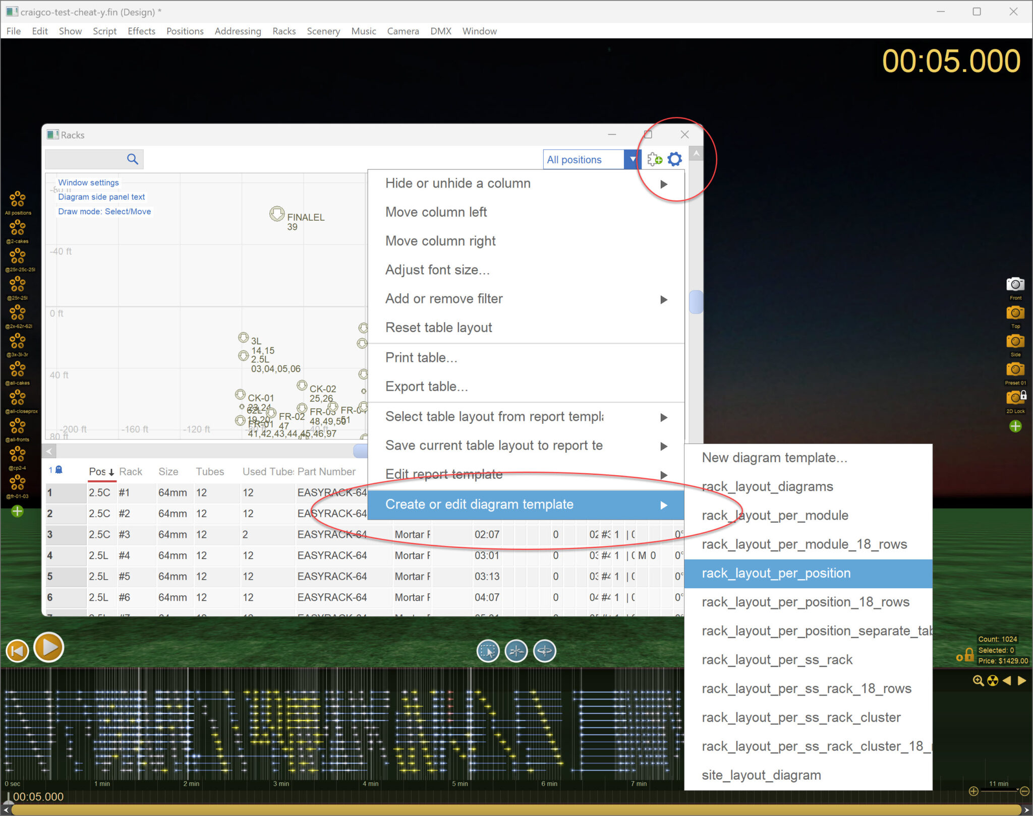This screenshot has width=1033, height=816.
Task: Click the Side camera view icon
Action: pos(1015,341)
